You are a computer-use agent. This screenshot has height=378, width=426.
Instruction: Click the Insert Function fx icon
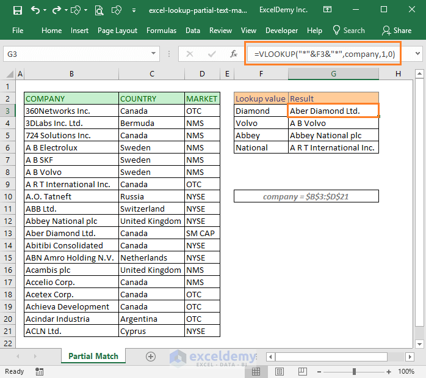234,54
